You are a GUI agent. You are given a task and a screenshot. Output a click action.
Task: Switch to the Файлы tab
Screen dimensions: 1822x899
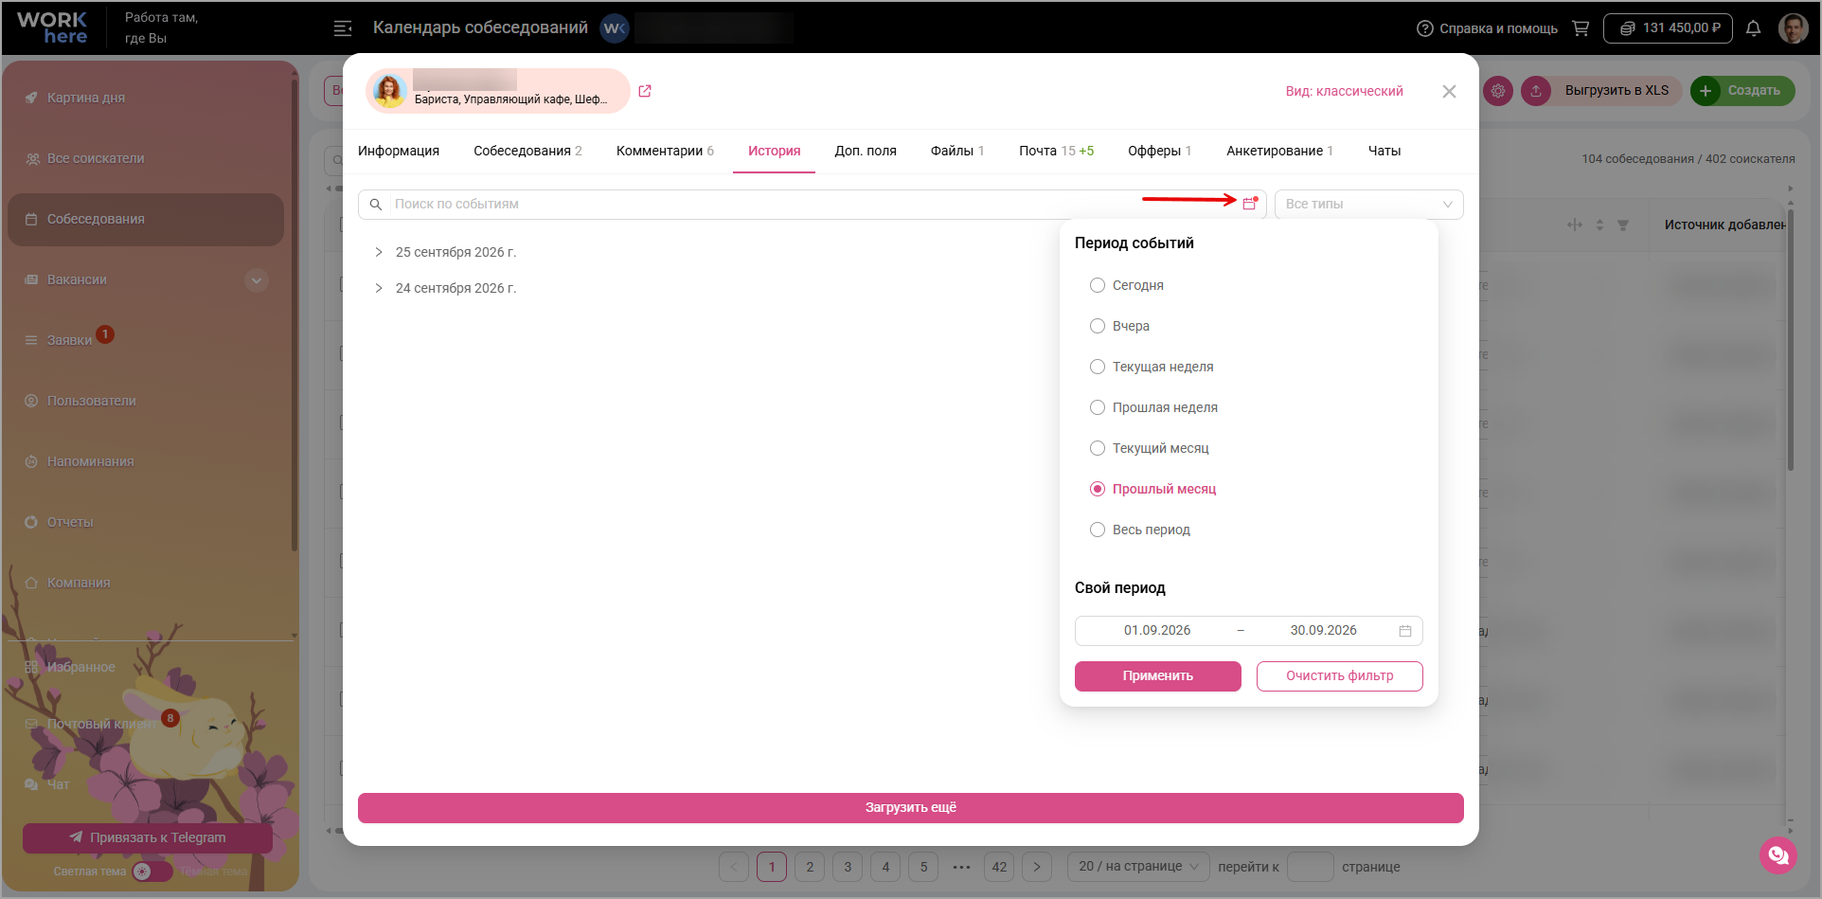click(957, 152)
